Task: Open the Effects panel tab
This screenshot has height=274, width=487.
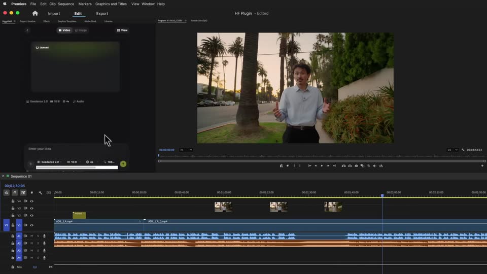Action: tap(46, 21)
